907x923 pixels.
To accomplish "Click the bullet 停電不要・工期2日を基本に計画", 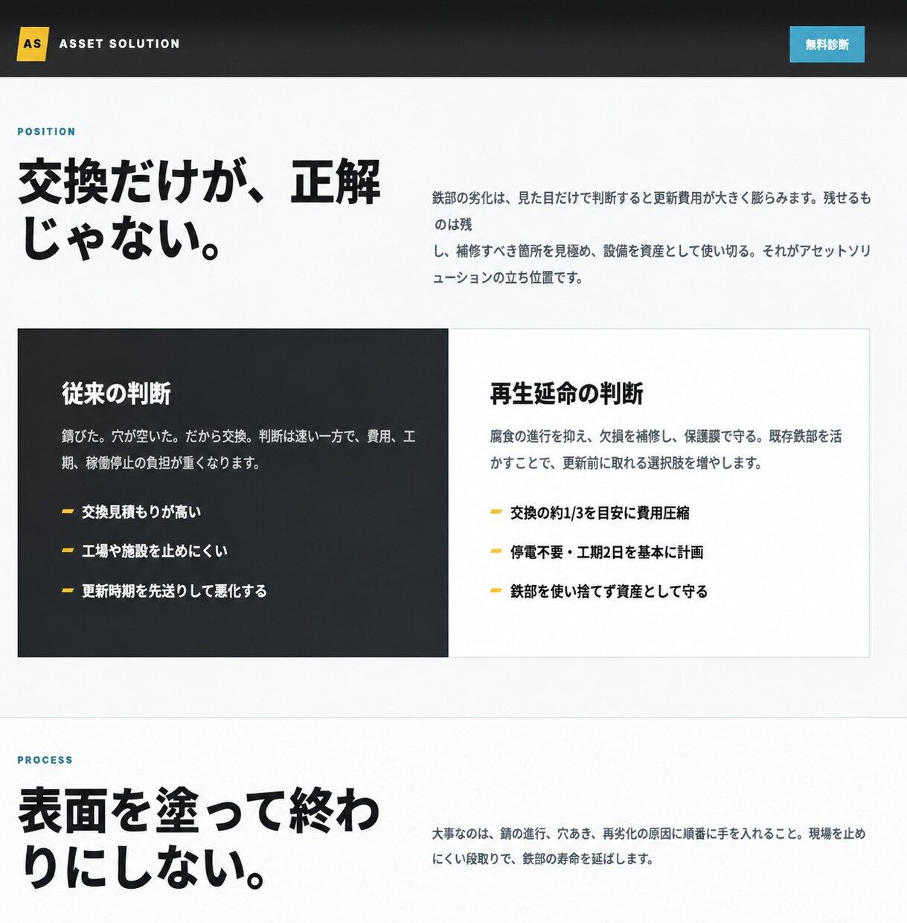I will pos(606,552).
